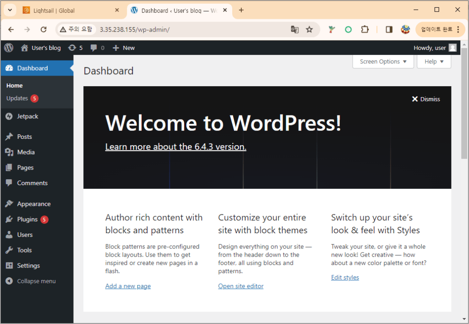Click the home icon beside User's blog
Screen dimensions: 469x324
pos(25,48)
